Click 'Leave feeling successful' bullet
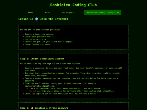147x110 pixels. click(38, 45)
